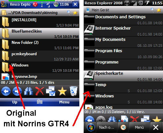This screenshot has width=163, height=133.
Task: Click the binoculars search icon in left toolbar
Action: (x=28, y=91)
